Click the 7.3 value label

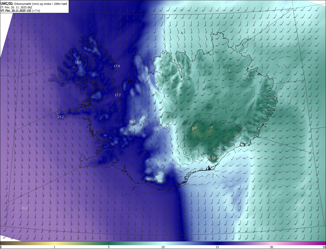[x=286, y=222]
